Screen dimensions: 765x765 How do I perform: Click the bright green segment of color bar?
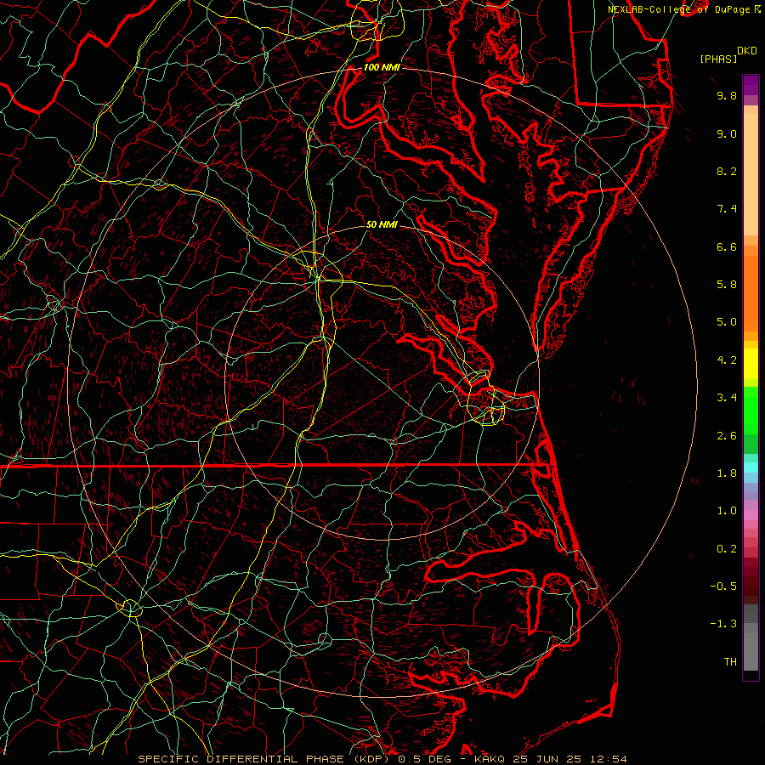[751, 411]
